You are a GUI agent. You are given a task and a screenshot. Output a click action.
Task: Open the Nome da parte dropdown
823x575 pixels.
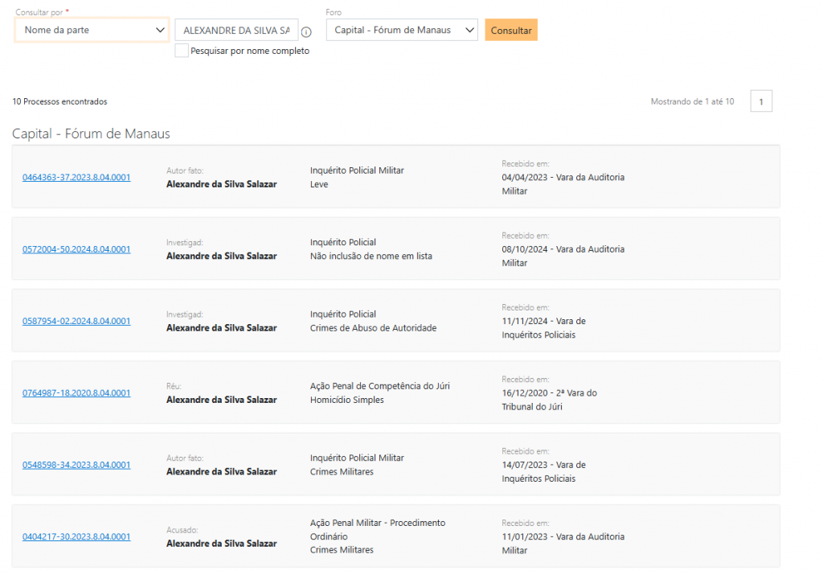point(92,31)
